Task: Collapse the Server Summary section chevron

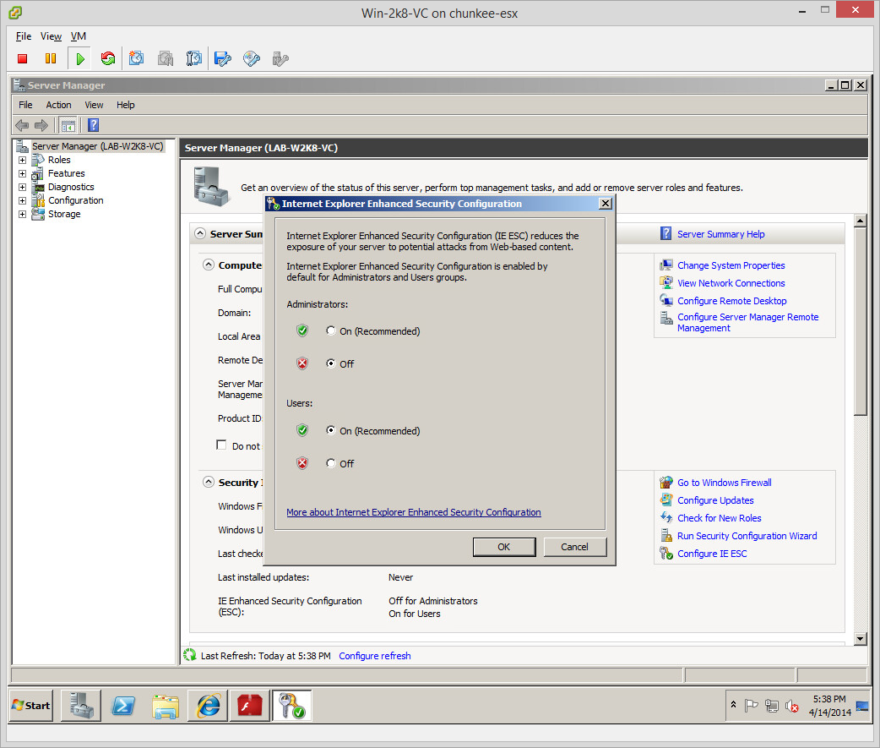Action: pos(200,234)
